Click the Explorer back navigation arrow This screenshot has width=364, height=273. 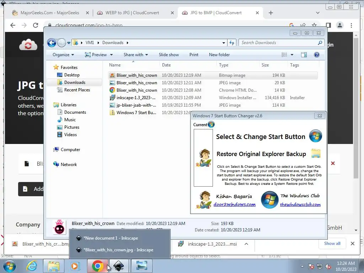coord(52,43)
